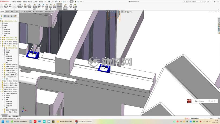220x124 pixels.
Task: Click SOLIDWORKS Premium taskbar button
Action: [x=83, y=122]
